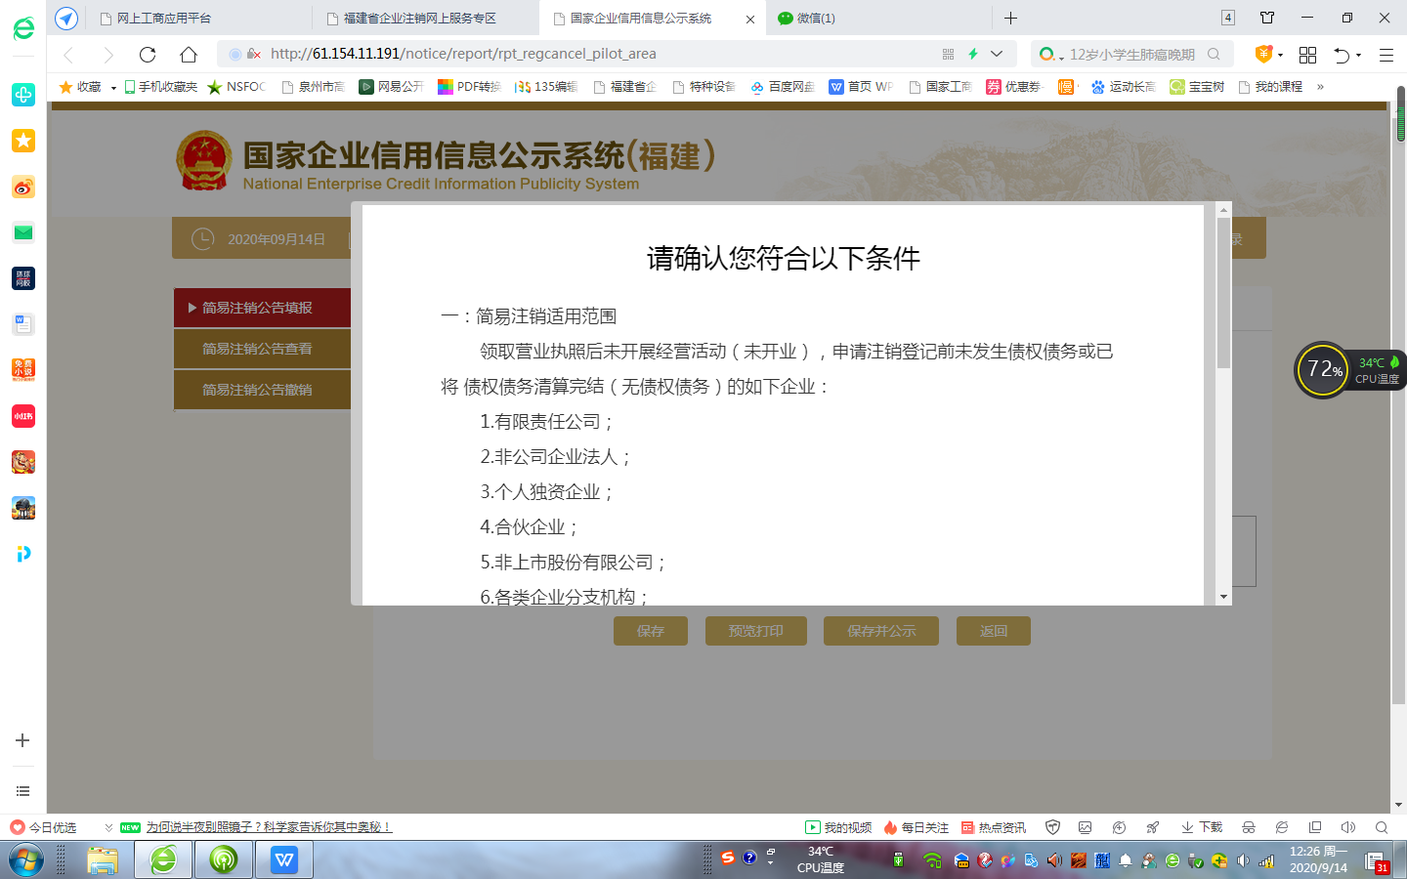Switch to the 微信(1) tab
The width and height of the screenshot is (1407, 879).
click(815, 19)
